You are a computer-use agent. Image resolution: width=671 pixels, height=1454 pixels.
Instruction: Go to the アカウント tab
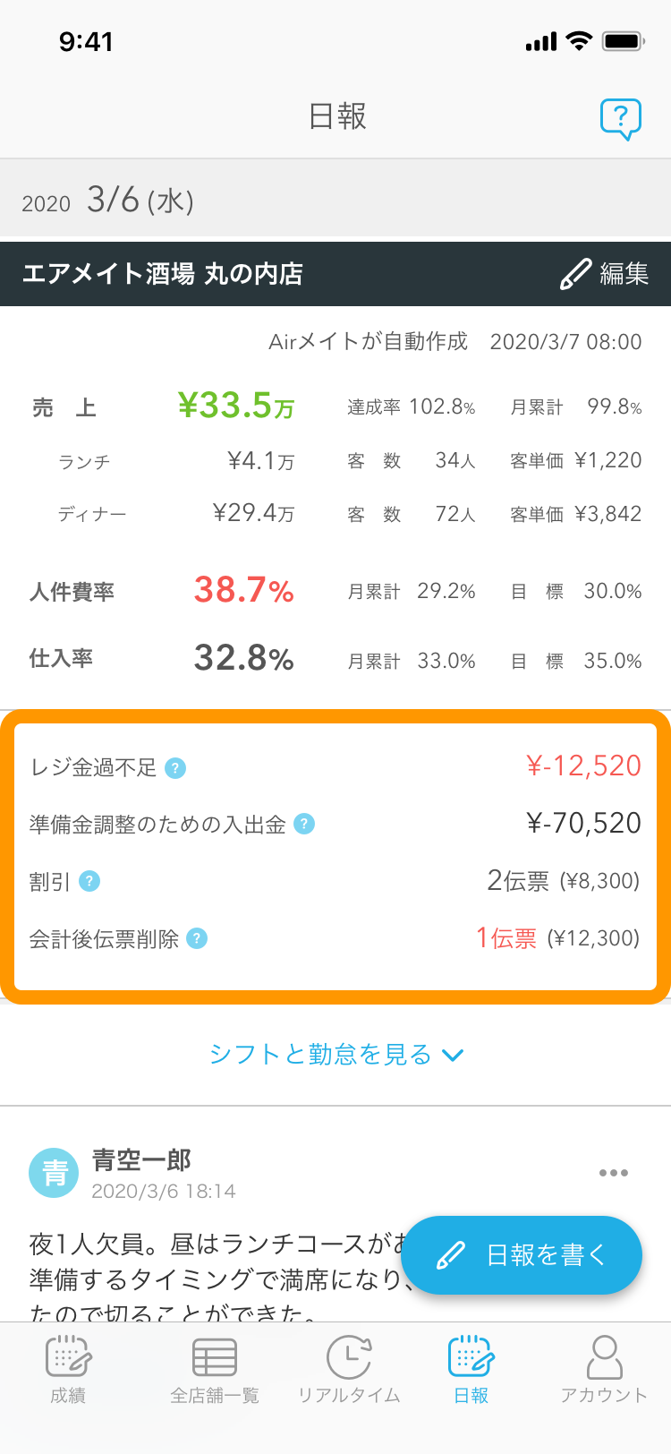click(604, 1369)
